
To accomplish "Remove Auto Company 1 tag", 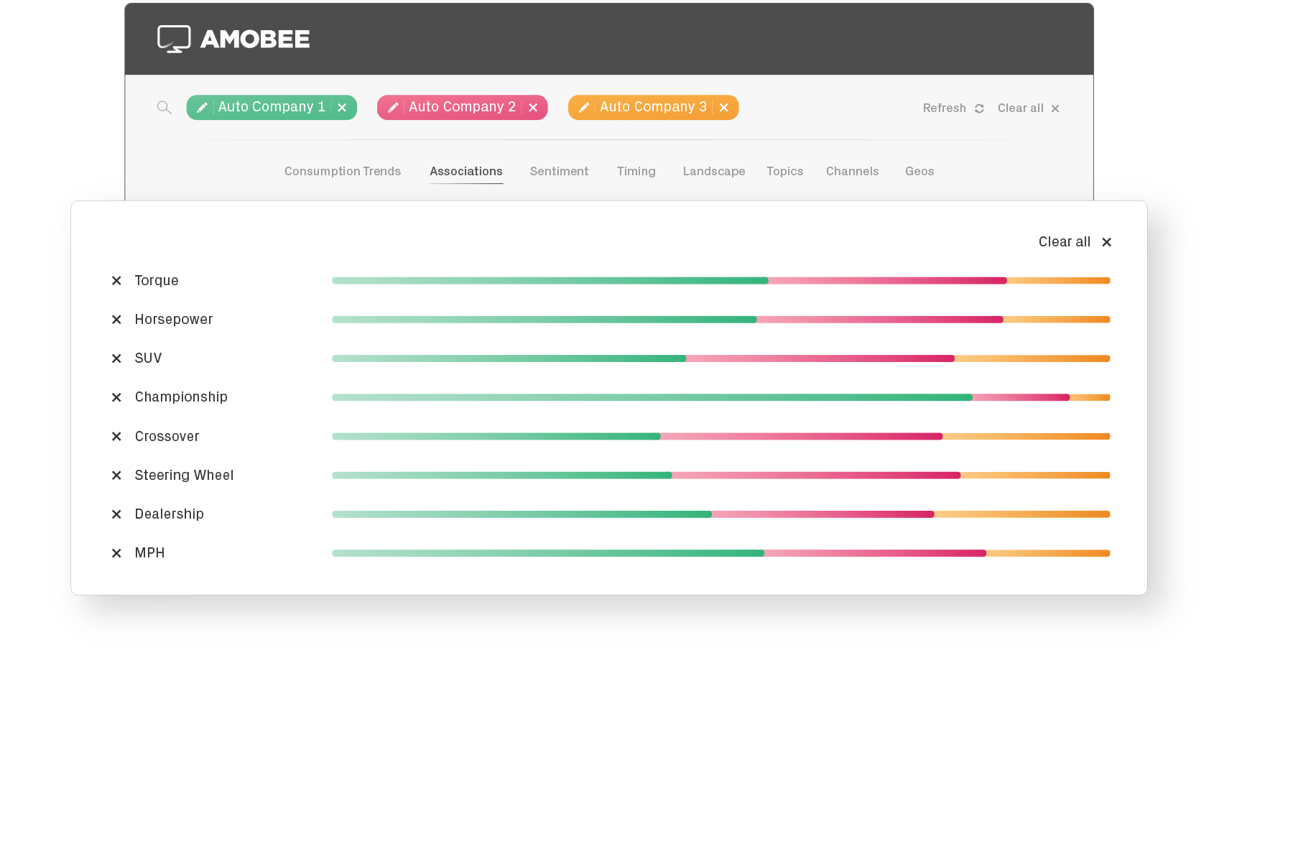I will 343,108.
